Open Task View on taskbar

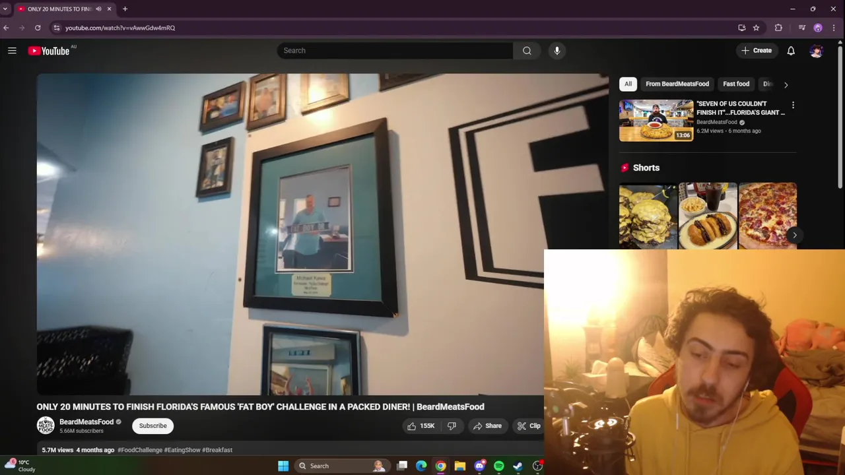[402, 466]
